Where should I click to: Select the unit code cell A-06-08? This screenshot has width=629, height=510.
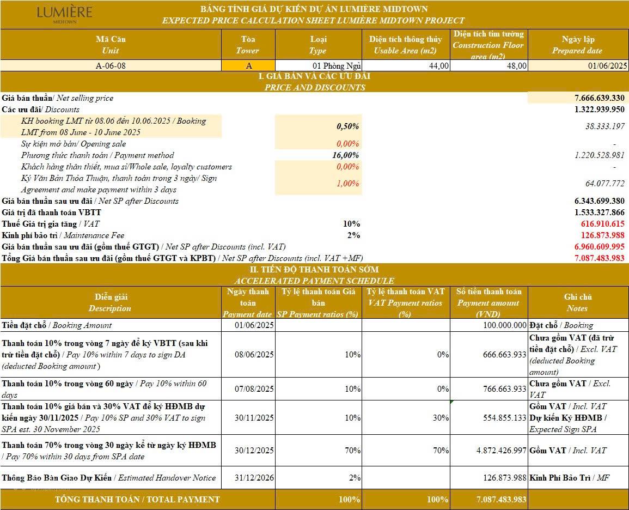click(111, 65)
